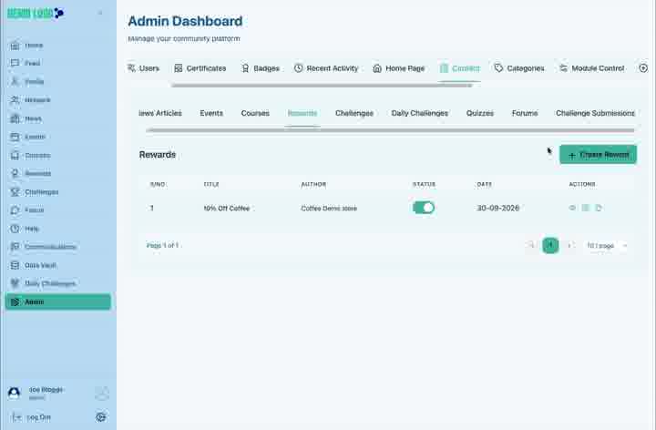
Task: Select the Rewards content sub-tab
Action: pos(302,113)
